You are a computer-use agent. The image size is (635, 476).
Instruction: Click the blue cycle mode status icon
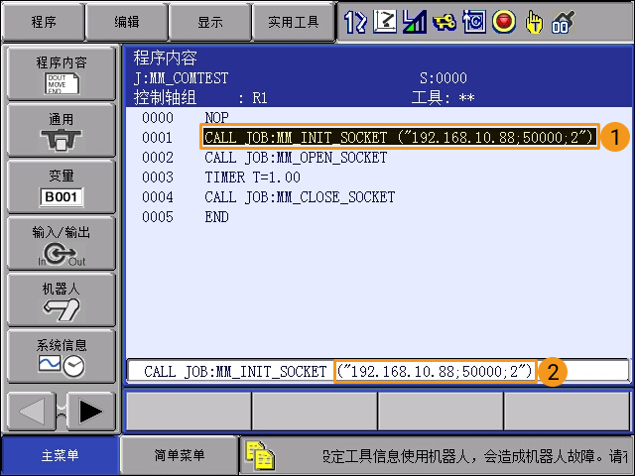(x=474, y=22)
